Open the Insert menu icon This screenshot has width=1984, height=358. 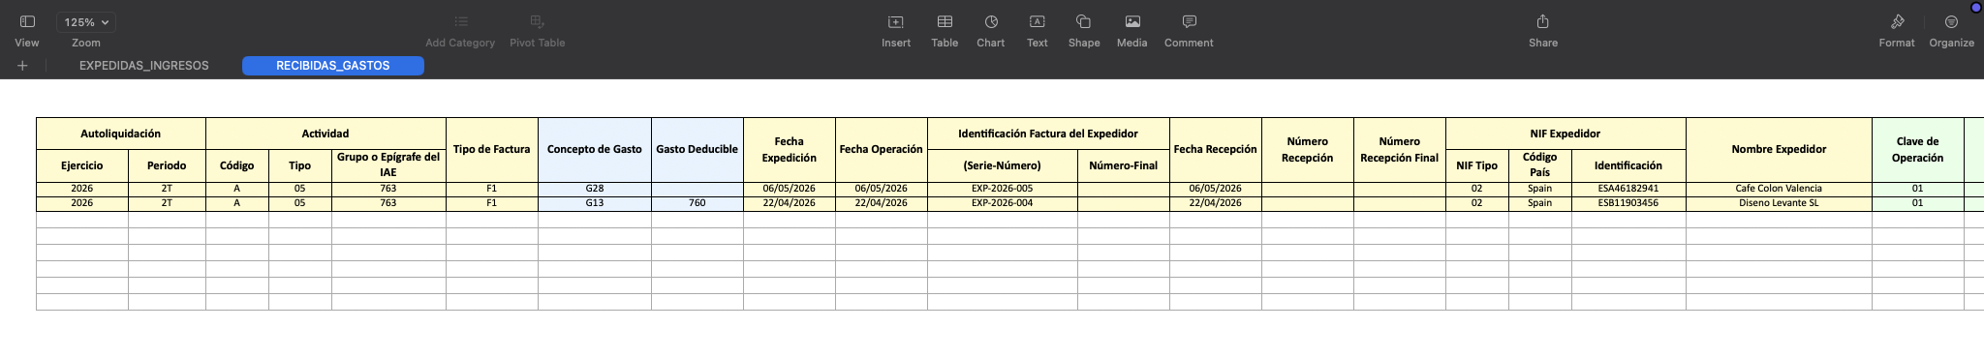(x=896, y=21)
